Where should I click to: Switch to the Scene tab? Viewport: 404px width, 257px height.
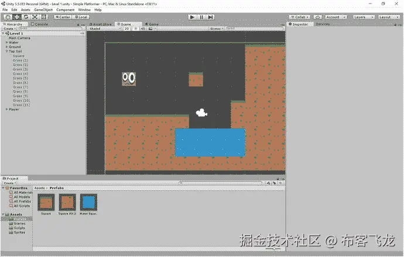[x=128, y=24]
